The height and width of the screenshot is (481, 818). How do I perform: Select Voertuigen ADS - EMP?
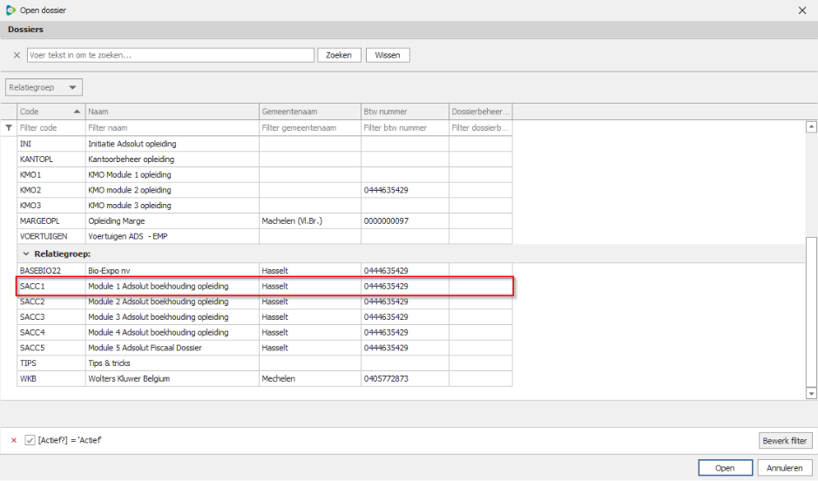point(128,236)
